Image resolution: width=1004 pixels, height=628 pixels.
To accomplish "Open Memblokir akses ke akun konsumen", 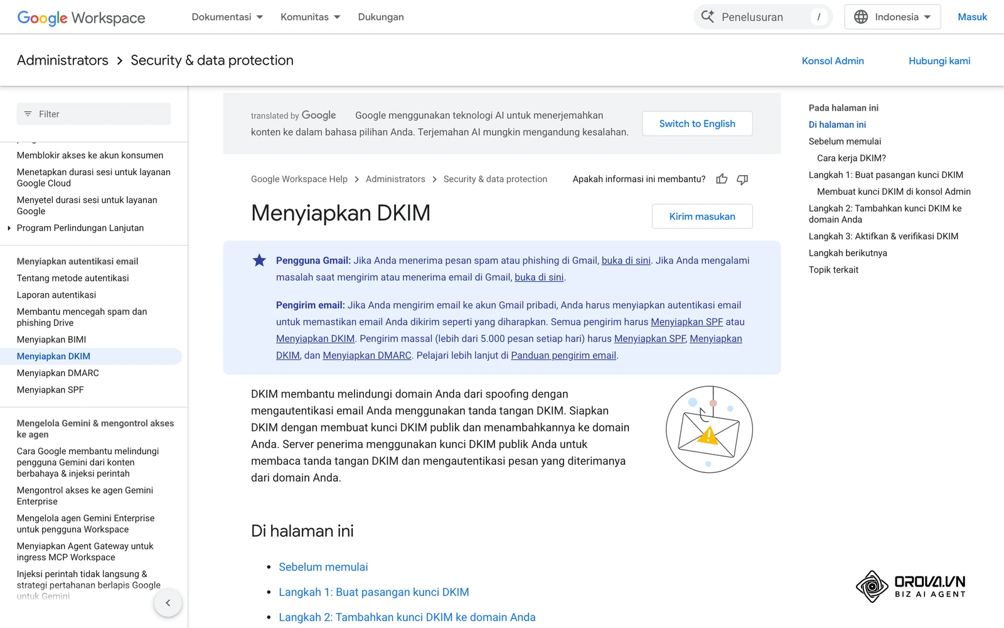I will click(90, 156).
